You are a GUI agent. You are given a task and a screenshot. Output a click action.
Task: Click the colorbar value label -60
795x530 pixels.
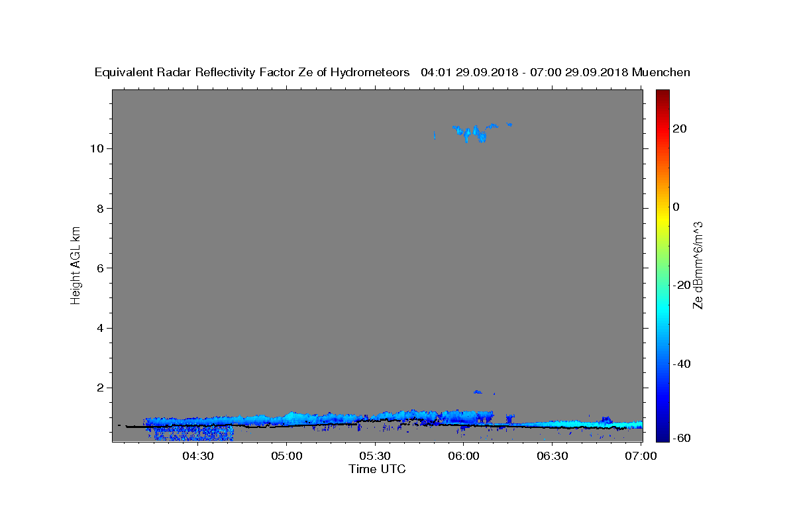click(x=681, y=438)
